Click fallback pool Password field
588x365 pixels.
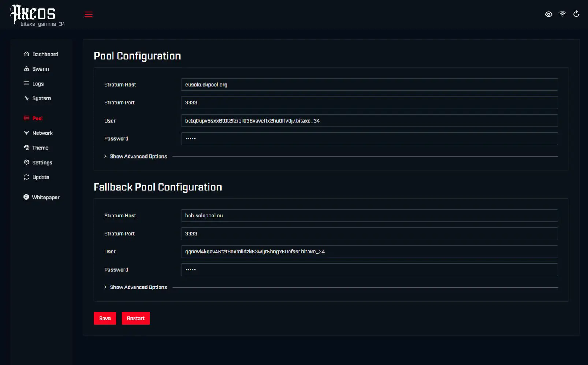pyautogui.click(x=369, y=269)
